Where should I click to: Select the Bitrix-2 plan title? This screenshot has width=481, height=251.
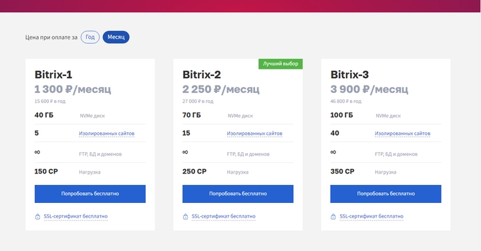pos(202,75)
